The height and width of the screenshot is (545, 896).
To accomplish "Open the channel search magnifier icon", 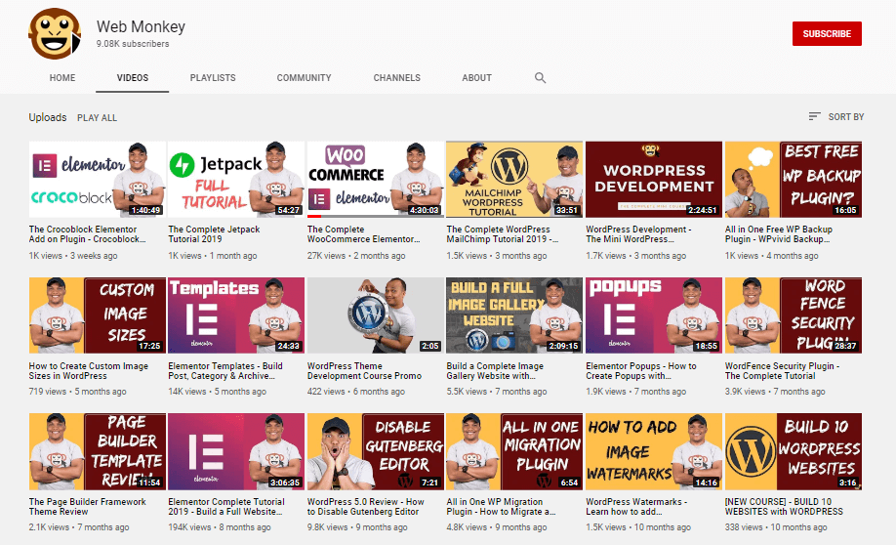I will point(540,78).
